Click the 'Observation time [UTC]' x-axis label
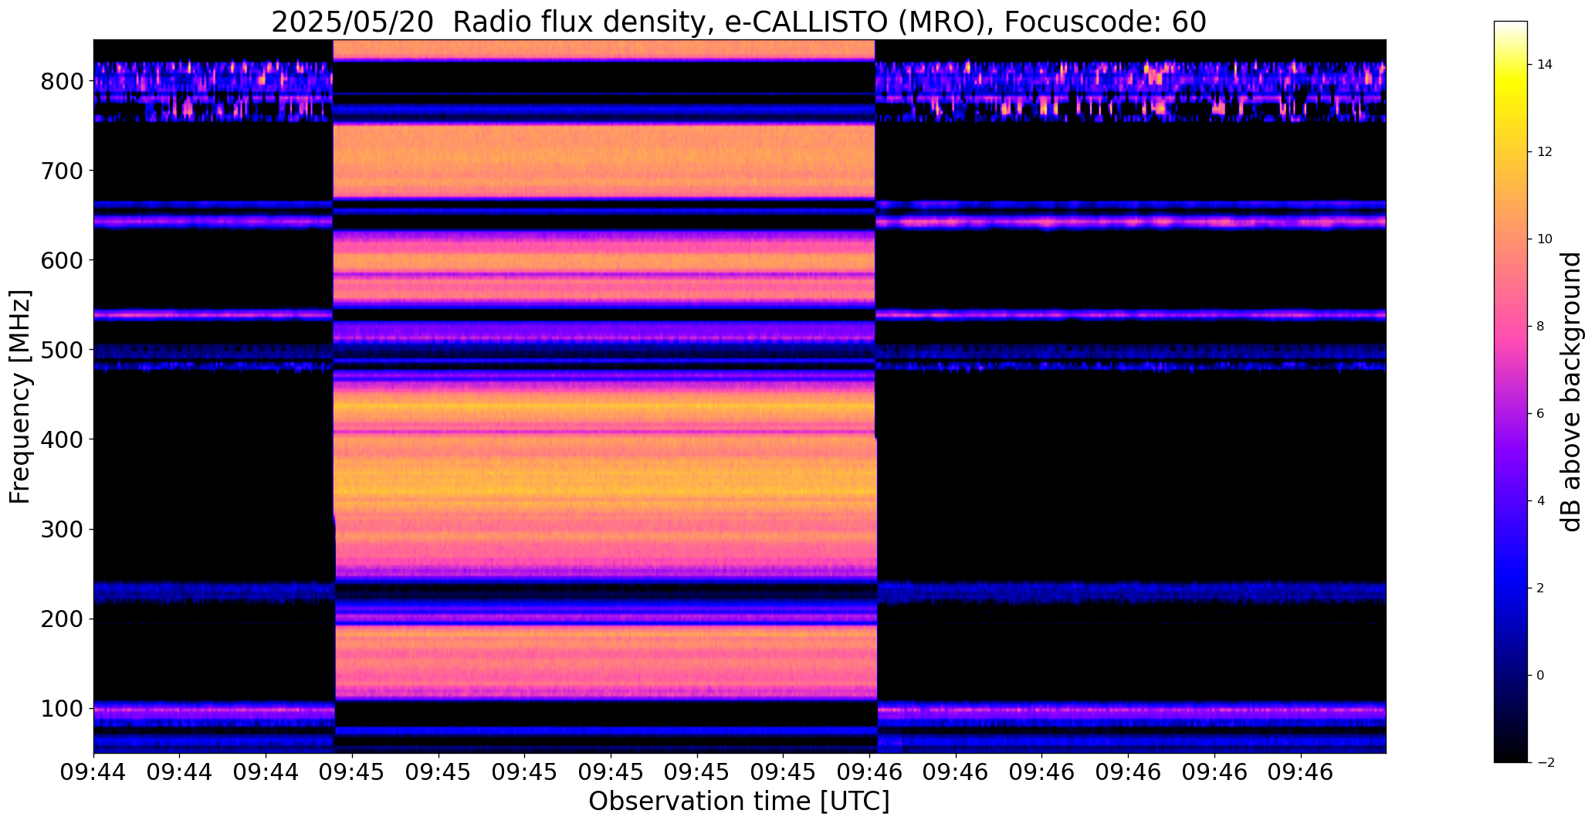 click(739, 801)
